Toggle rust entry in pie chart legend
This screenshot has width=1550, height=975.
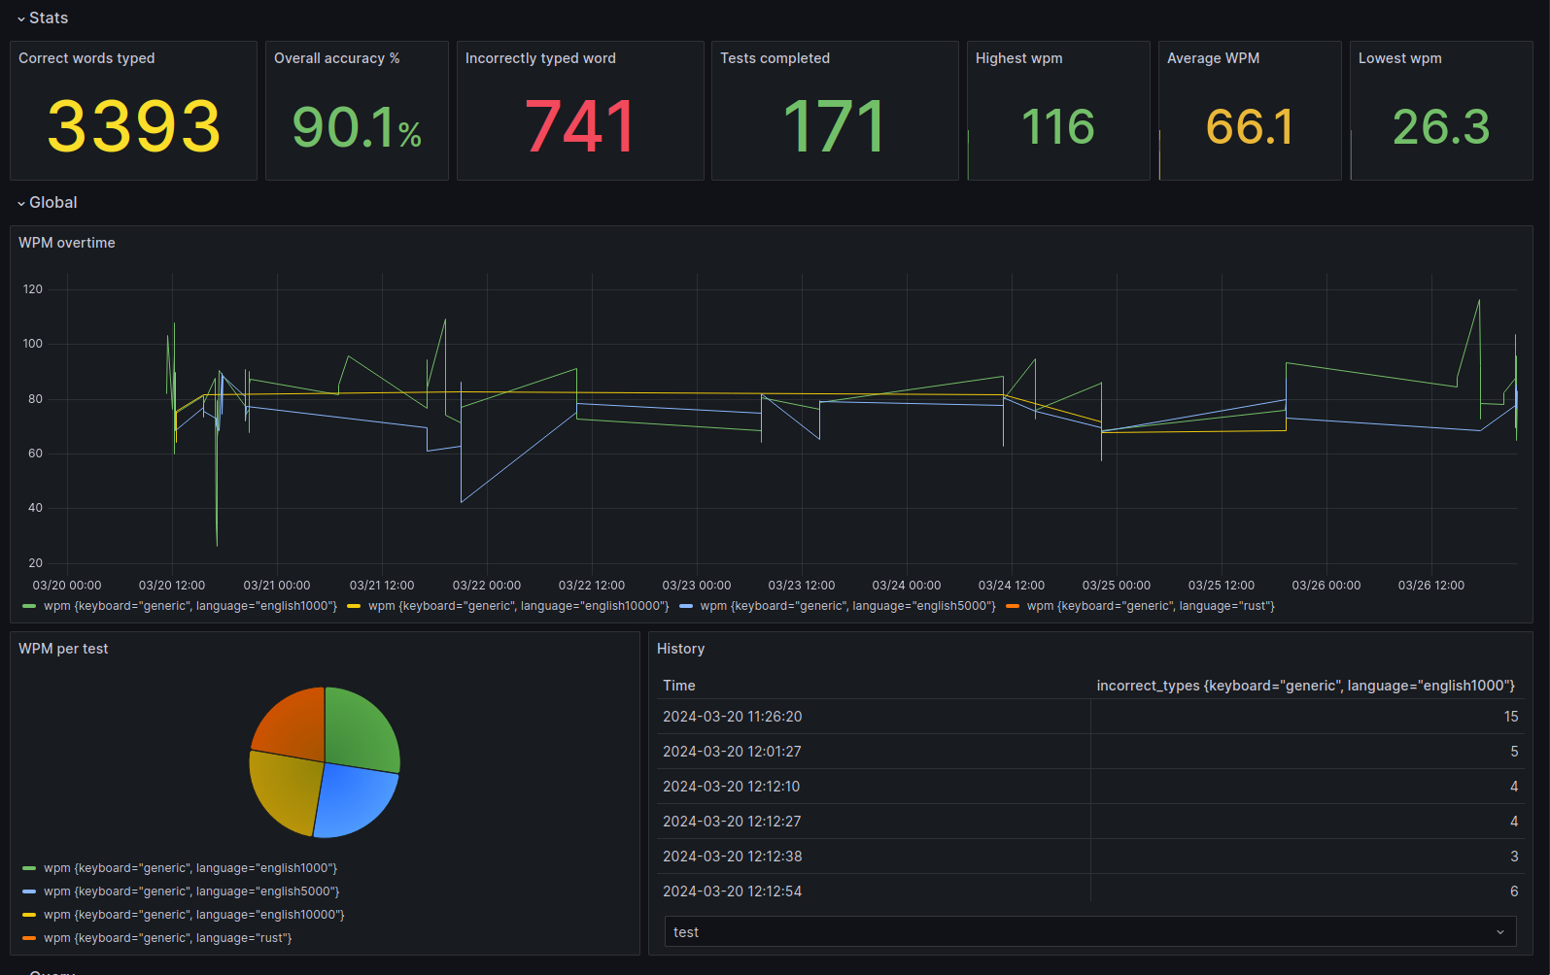pyautogui.click(x=167, y=938)
